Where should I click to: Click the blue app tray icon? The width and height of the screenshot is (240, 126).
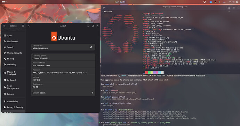(x=211, y=2)
